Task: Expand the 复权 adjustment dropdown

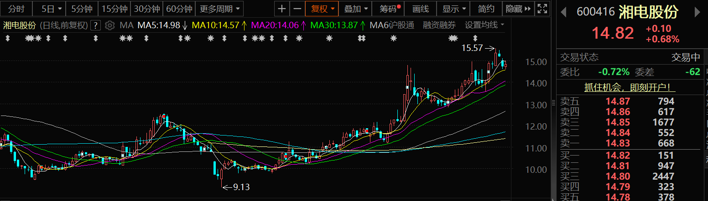Action: point(323,9)
